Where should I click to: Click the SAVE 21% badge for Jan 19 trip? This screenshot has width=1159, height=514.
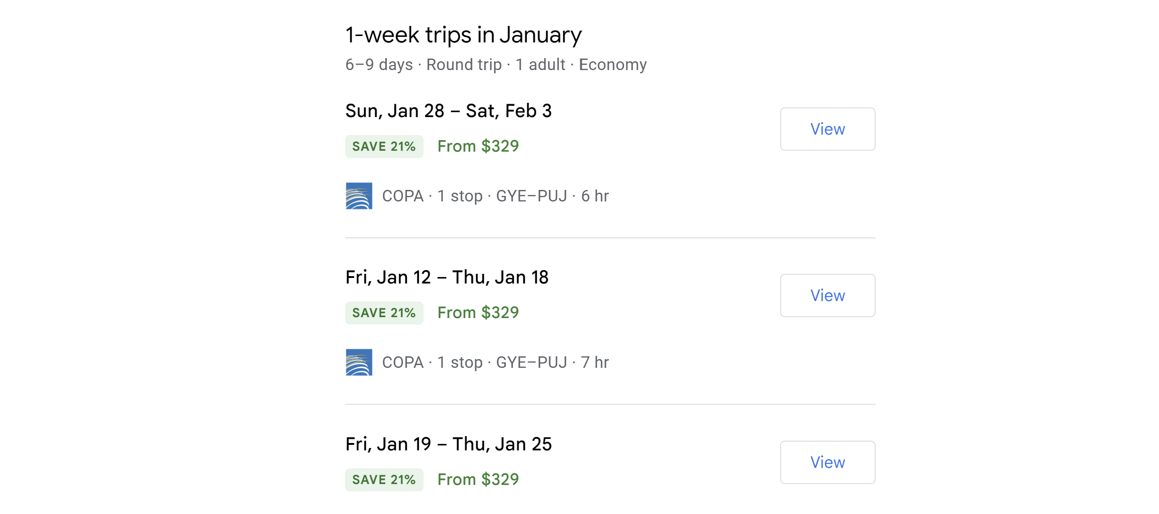(x=384, y=480)
